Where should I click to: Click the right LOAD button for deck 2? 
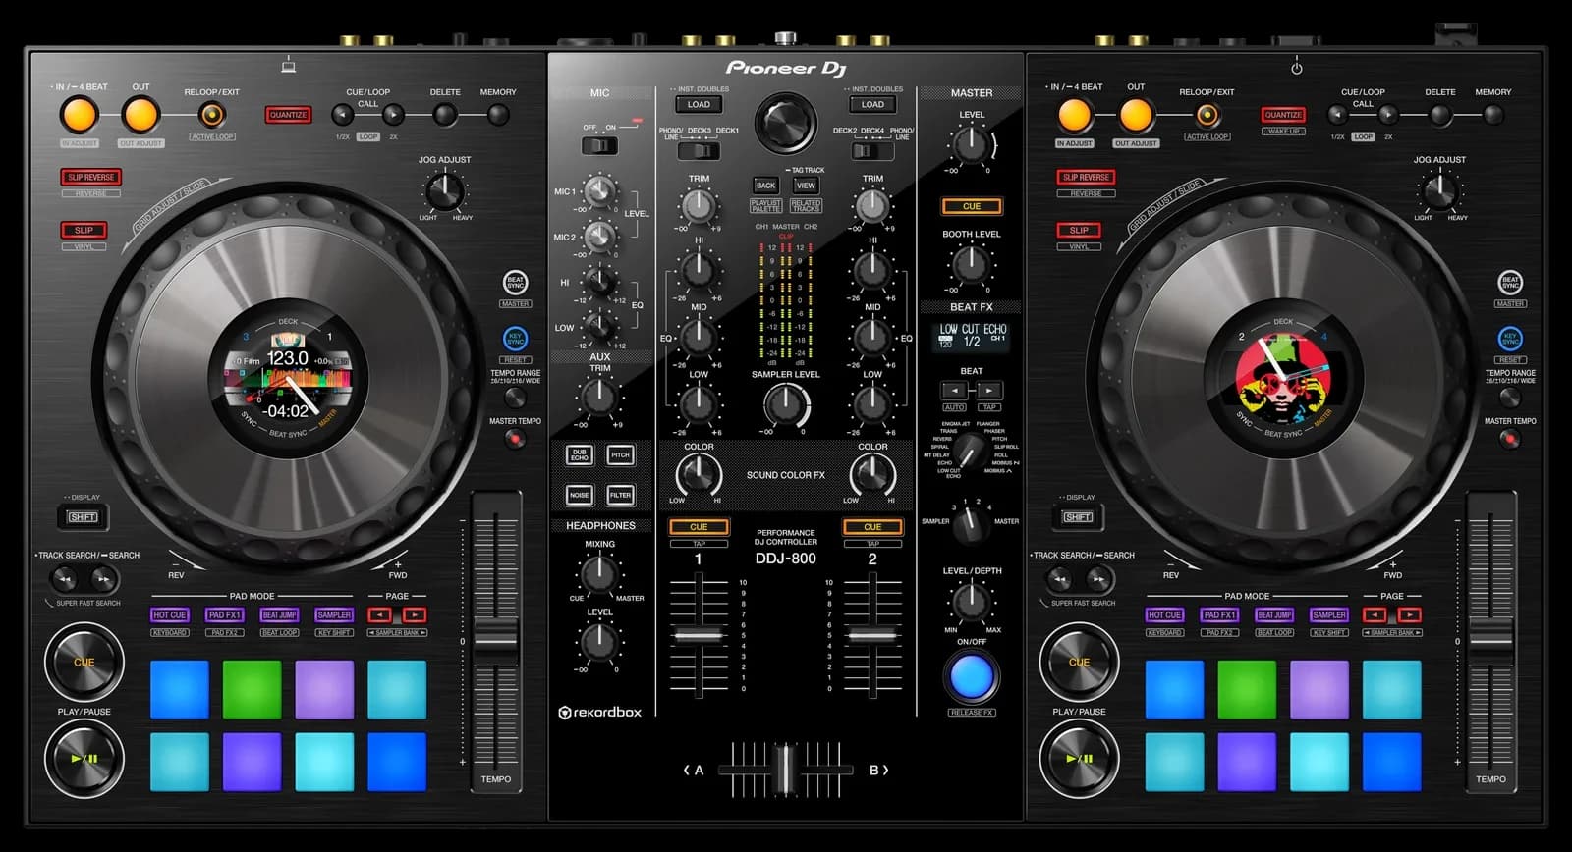pos(872,104)
